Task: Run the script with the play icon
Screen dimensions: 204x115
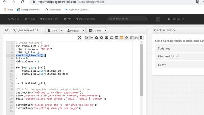Action: tap(91, 38)
